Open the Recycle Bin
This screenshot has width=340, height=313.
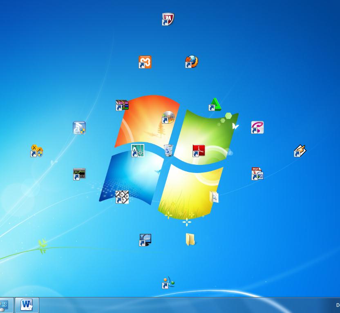click(168, 150)
